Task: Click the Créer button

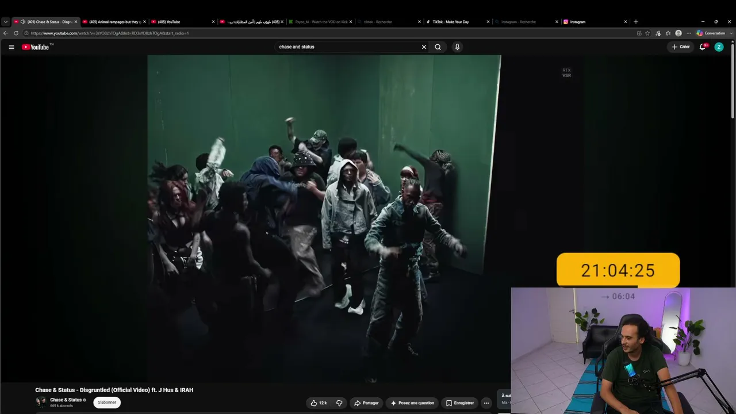Action: point(681,47)
